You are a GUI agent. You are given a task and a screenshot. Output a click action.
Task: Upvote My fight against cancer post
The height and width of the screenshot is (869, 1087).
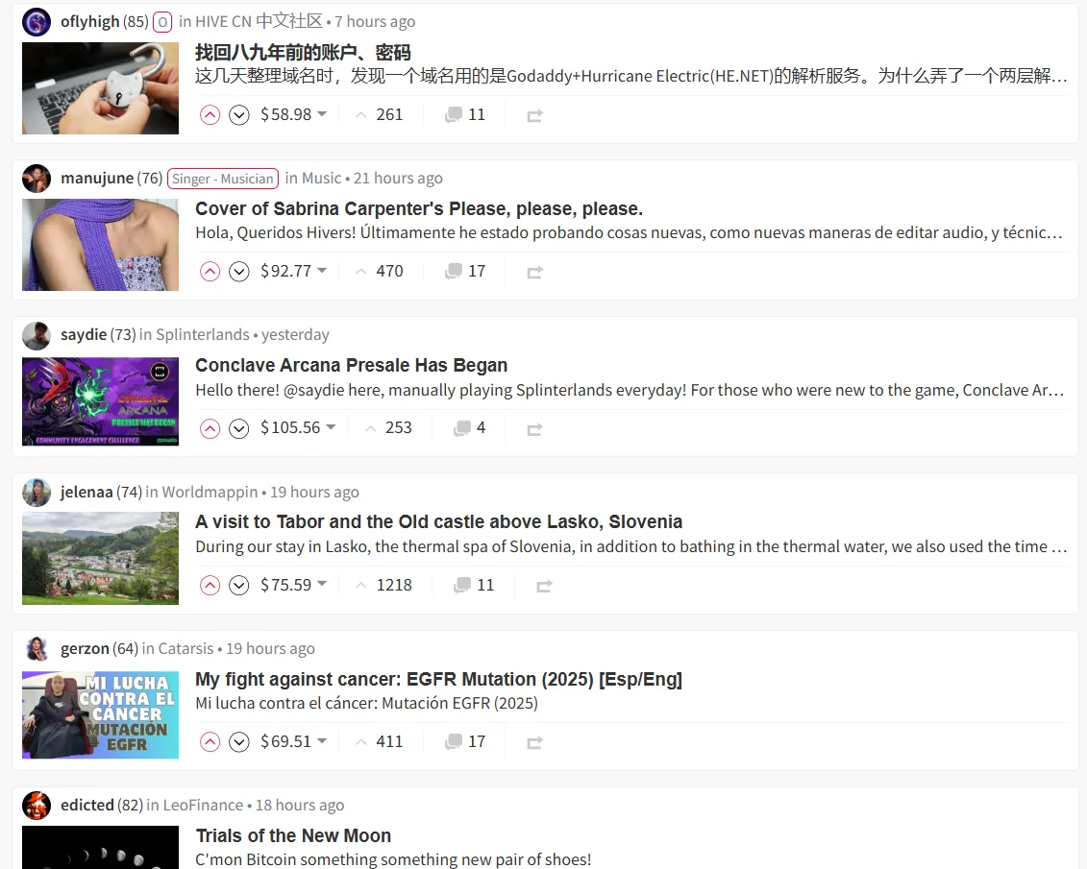click(210, 741)
